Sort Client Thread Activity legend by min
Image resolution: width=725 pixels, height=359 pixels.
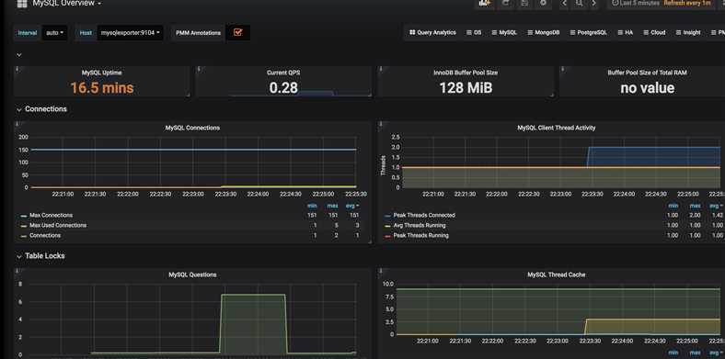673,206
